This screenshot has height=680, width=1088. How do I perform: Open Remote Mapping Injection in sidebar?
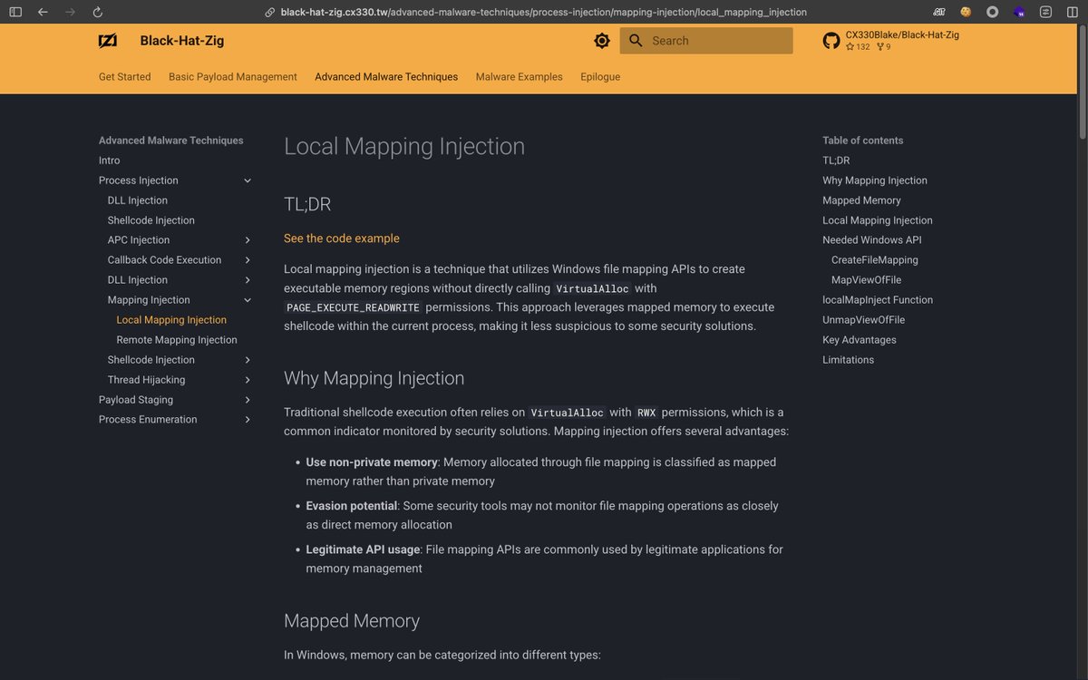click(x=177, y=340)
